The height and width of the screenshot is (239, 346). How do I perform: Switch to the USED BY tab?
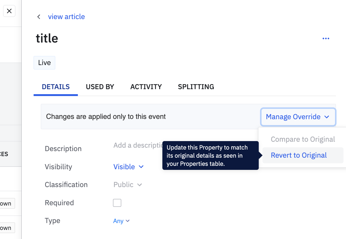[100, 87]
